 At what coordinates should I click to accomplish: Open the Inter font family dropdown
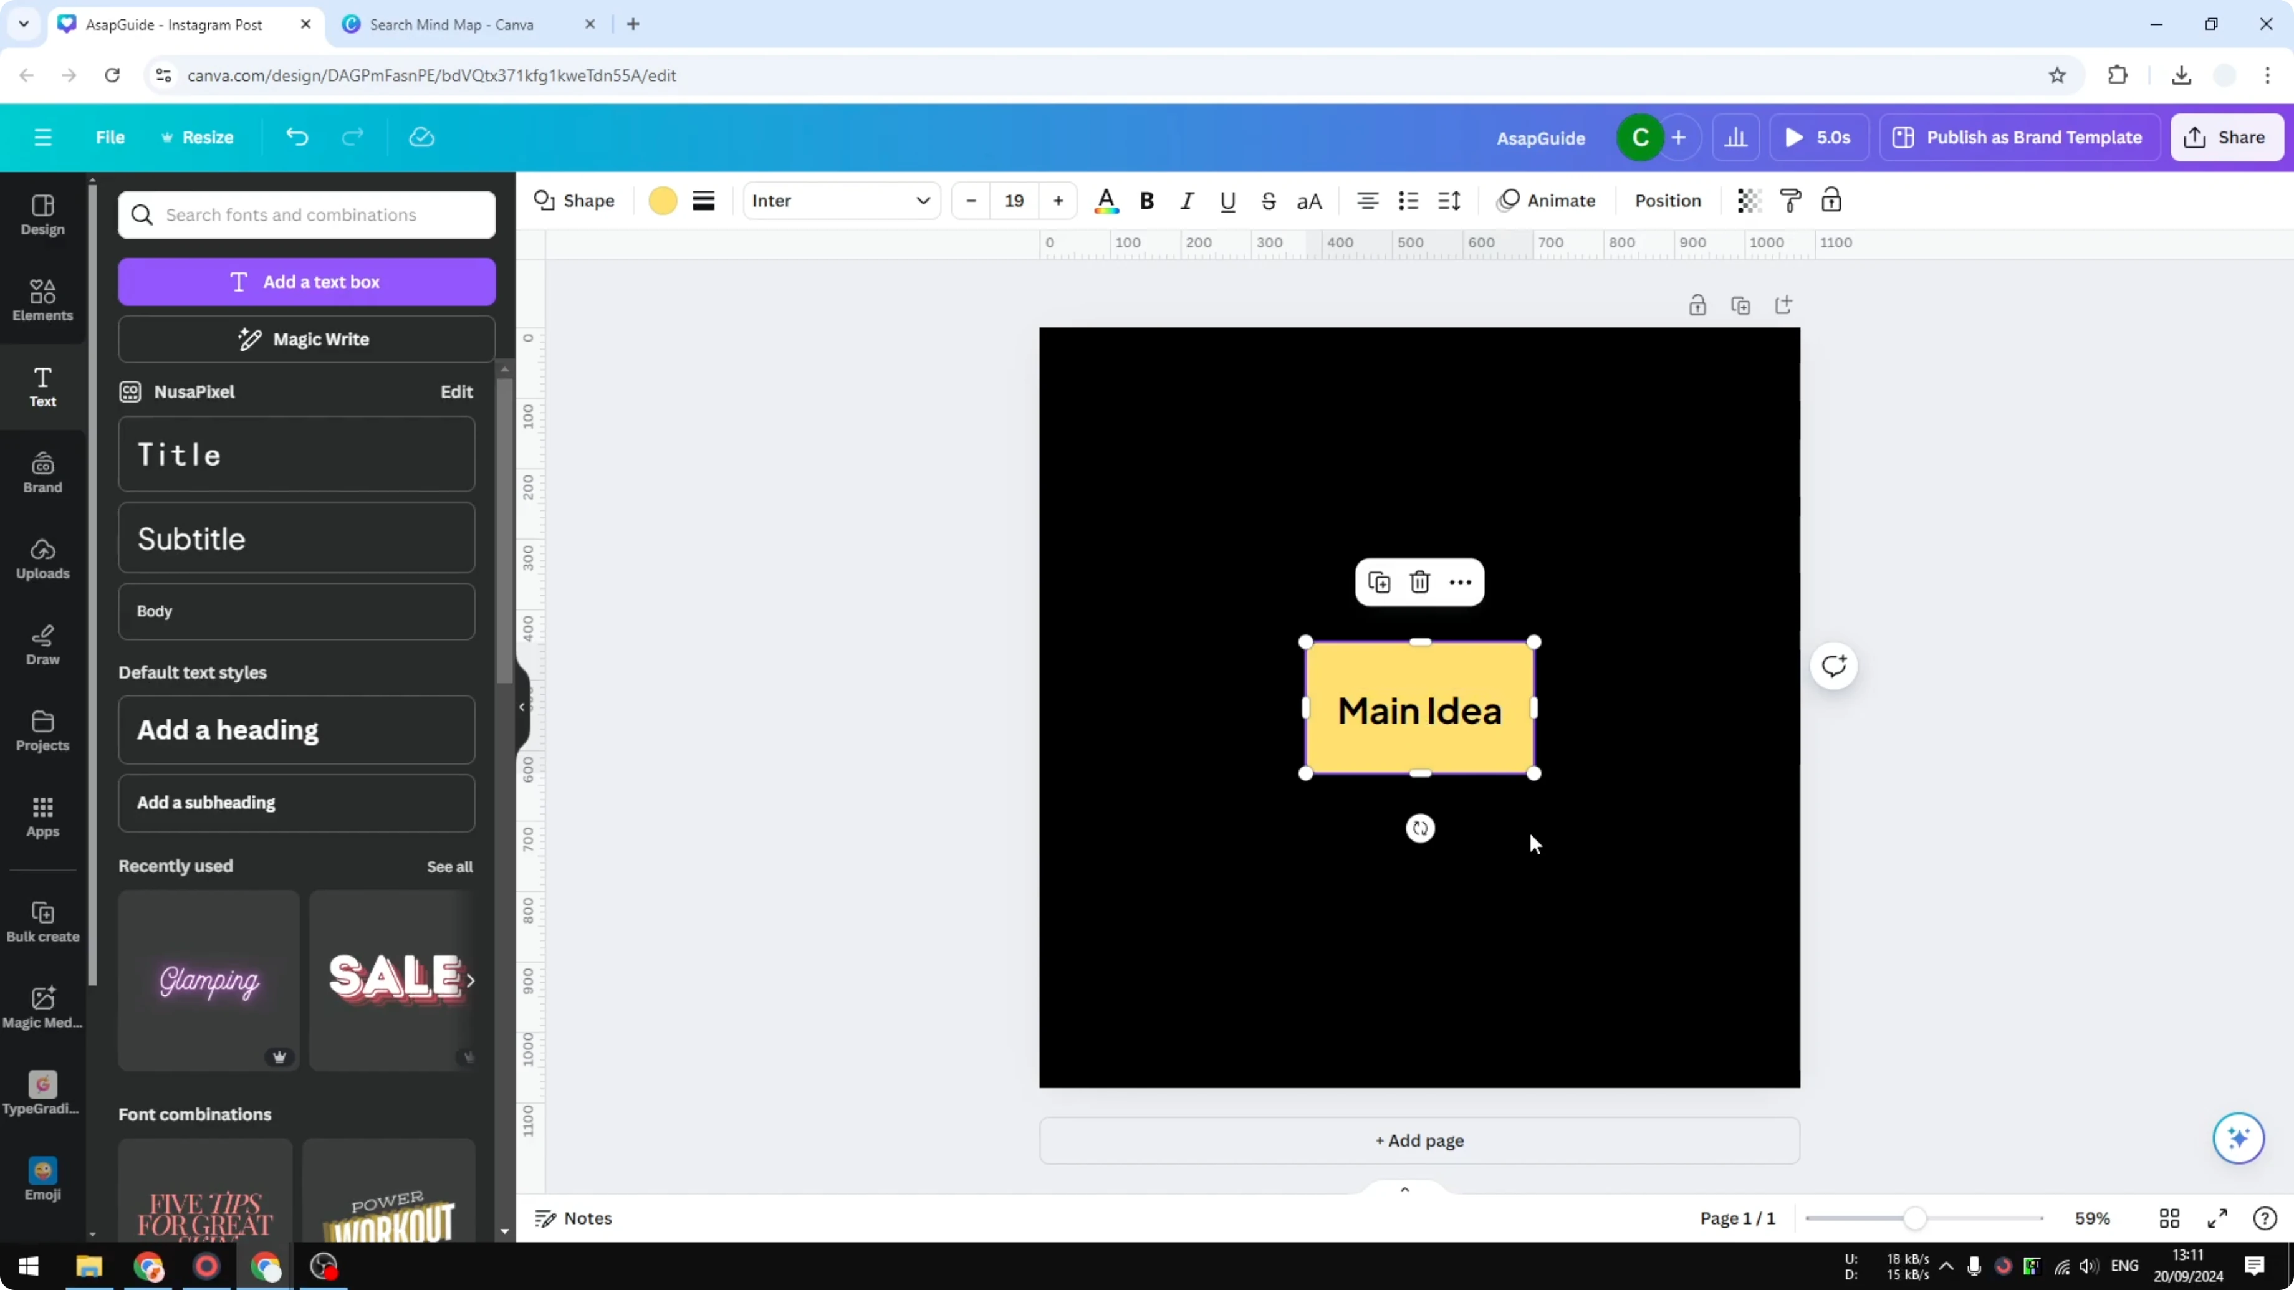click(x=842, y=200)
